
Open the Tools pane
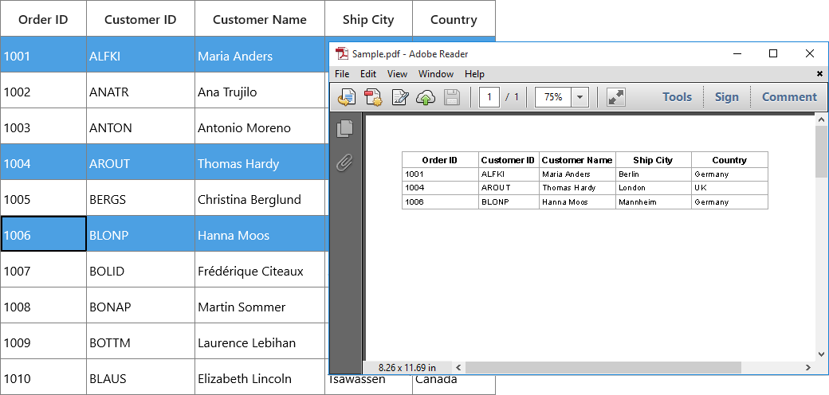click(x=678, y=97)
